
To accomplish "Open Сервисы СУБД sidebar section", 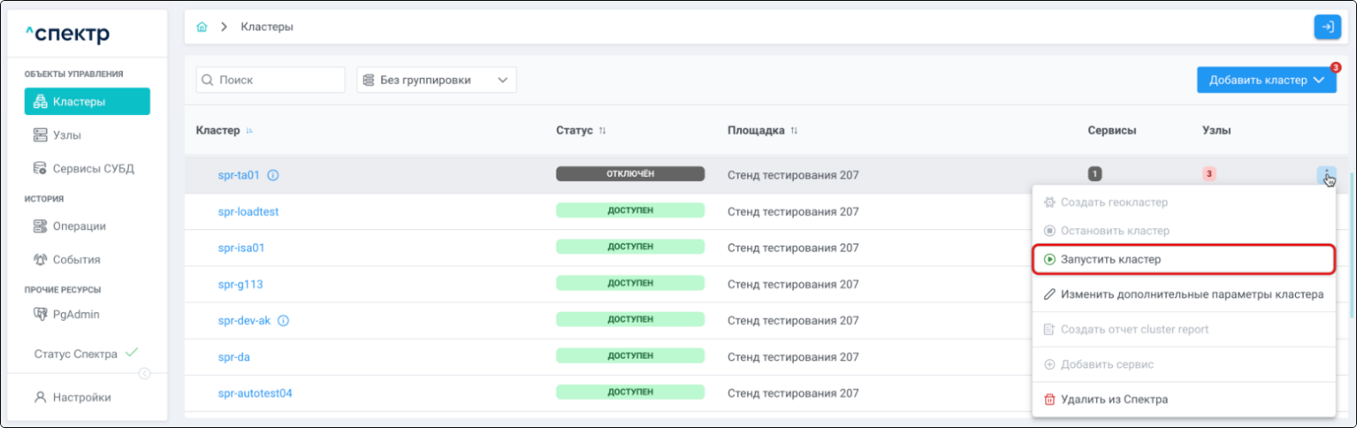I will [x=93, y=169].
